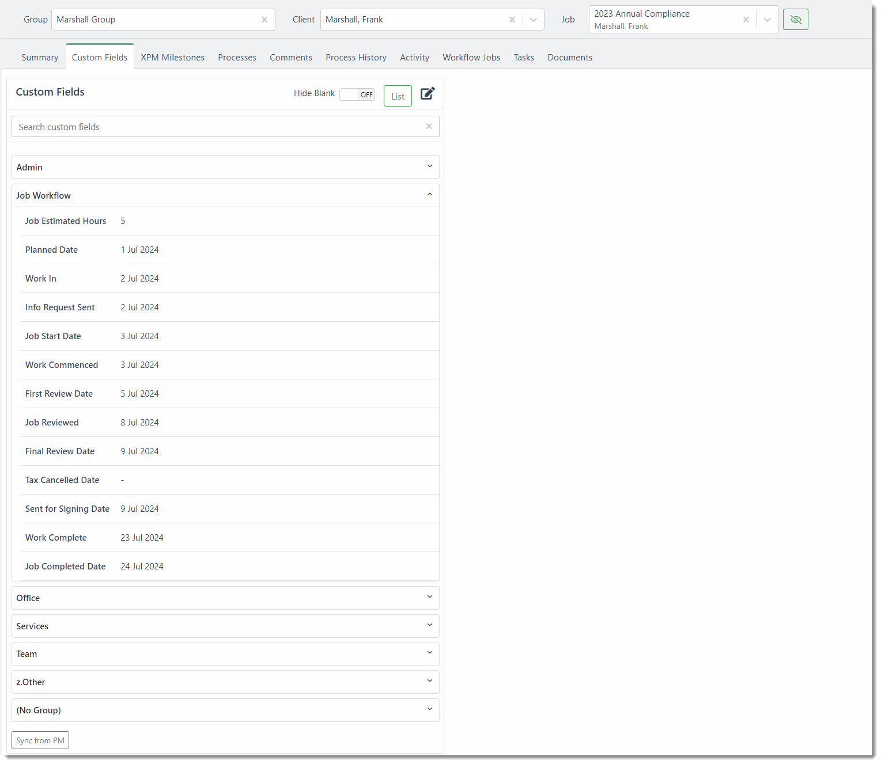Clear the custom fields search box X
Image resolution: width=881 pixels, height=764 pixels.
point(429,126)
